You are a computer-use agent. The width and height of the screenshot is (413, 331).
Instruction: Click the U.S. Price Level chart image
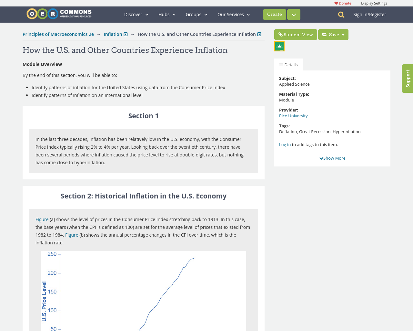[144, 291]
